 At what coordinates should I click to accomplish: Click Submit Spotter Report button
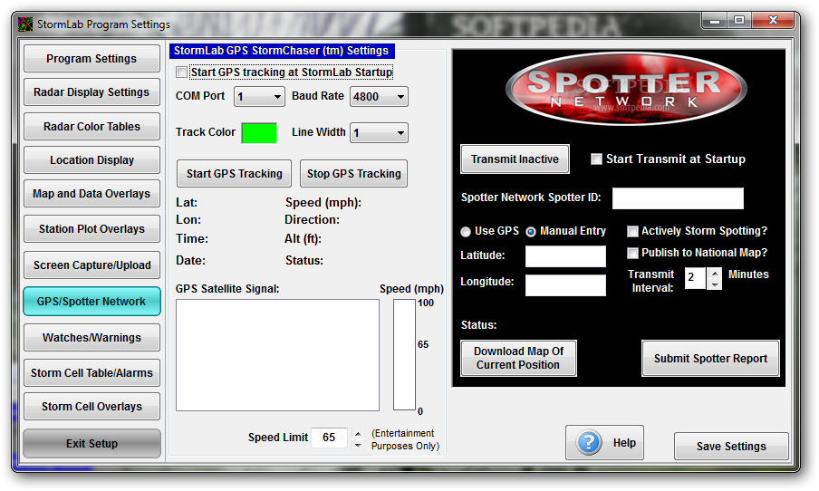710,359
